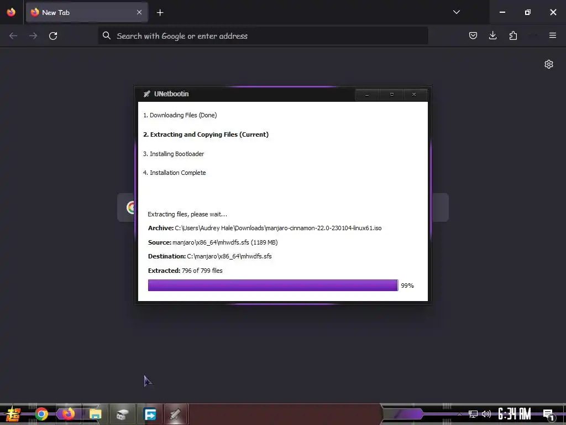Viewport: 566px width, 425px height.
Task: Click the 6:34 AM taskbar clock
Action: [x=515, y=414]
